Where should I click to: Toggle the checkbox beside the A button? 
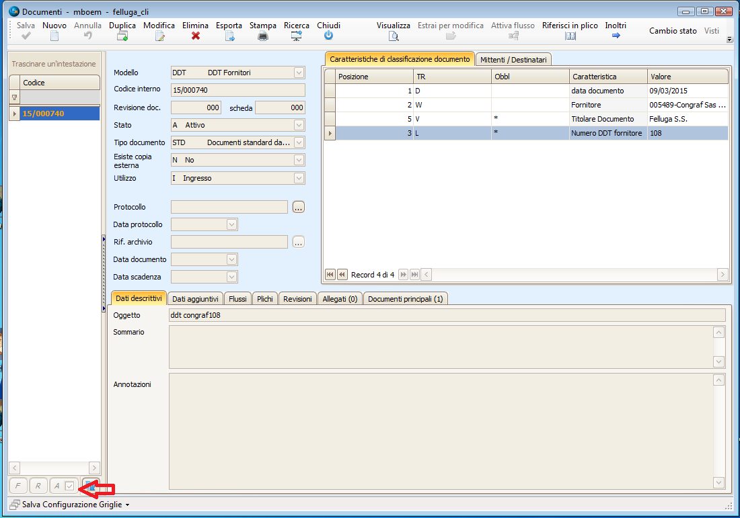pyautogui.click(x=69, y=485)
